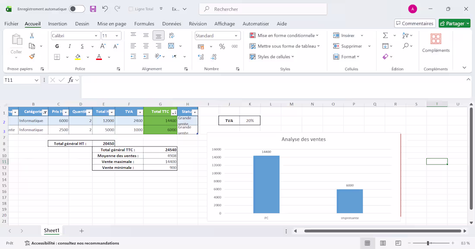The height and width of the screenshot is (249, 475).
Task: Apply bold with the G button
Action: click(x=57, y=46)
